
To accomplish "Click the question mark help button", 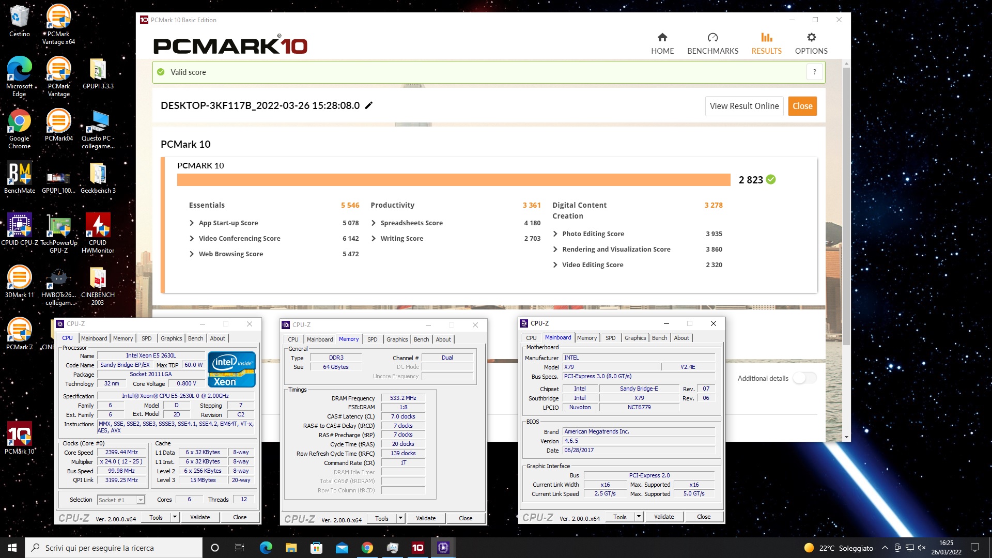I will click(814, 72).
